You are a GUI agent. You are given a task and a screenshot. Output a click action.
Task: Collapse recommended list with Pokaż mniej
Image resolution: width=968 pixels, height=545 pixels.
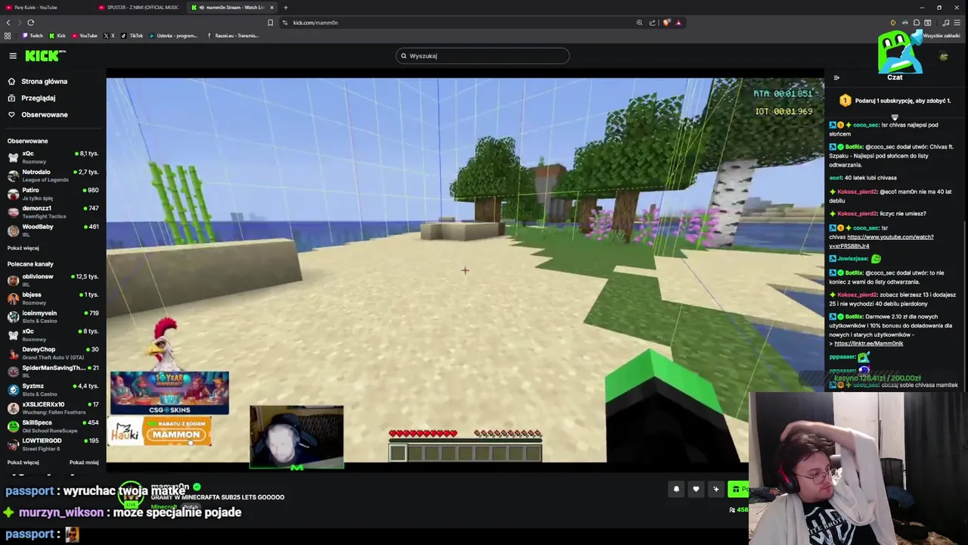84,462
